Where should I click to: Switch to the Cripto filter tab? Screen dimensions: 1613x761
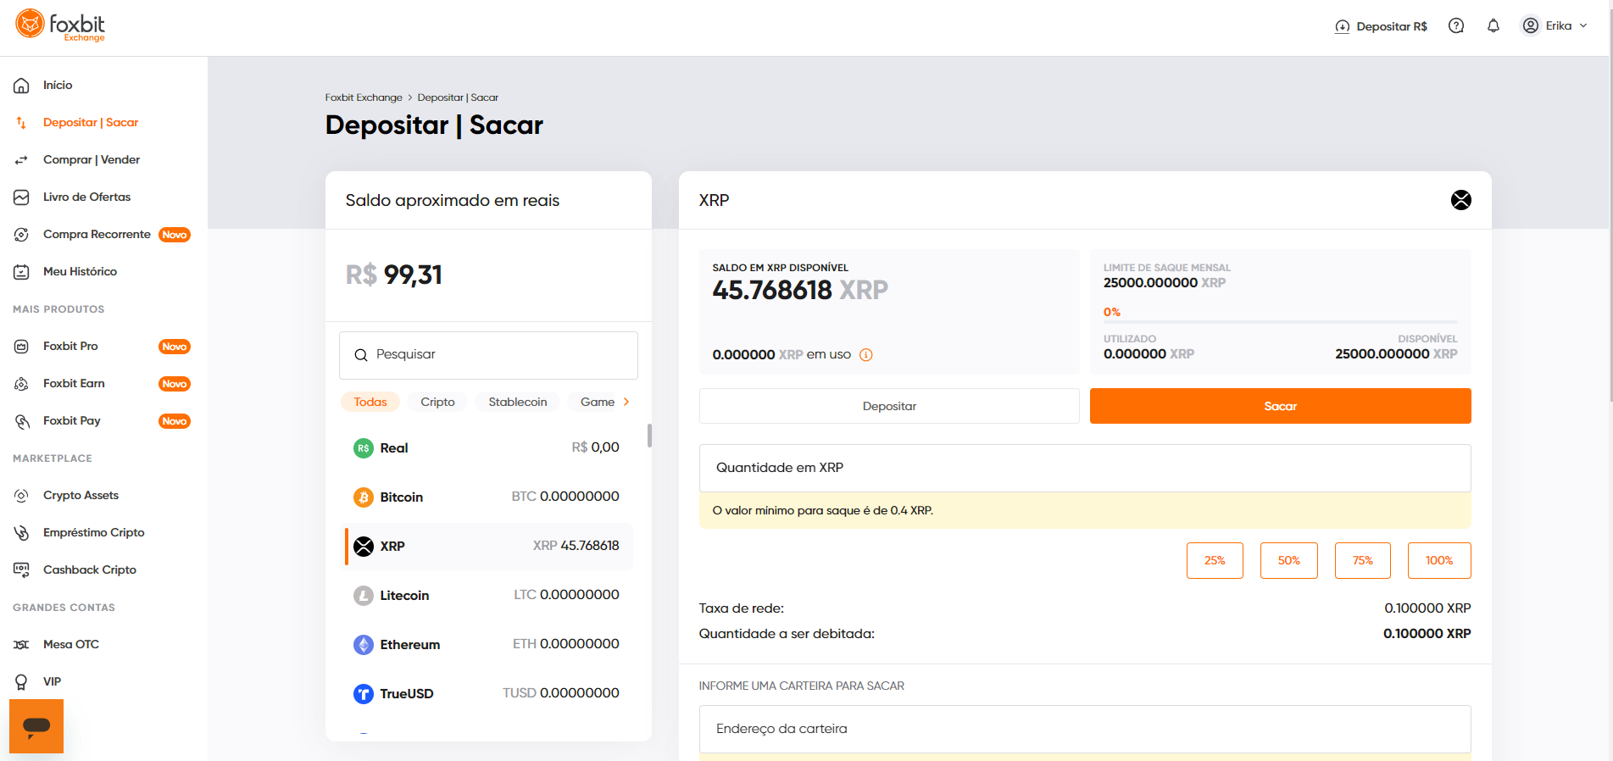pos(437,403)
